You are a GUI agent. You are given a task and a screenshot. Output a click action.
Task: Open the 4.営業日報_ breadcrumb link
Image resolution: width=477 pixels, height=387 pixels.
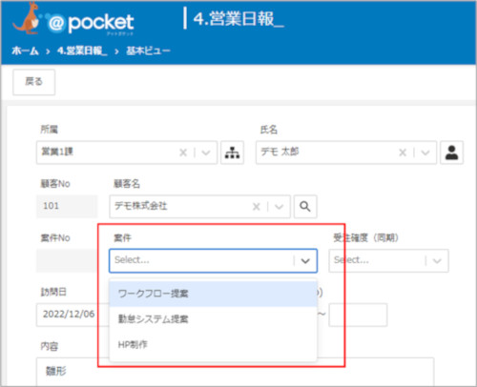point(82,51)
